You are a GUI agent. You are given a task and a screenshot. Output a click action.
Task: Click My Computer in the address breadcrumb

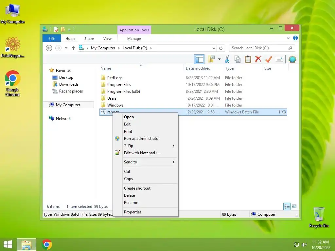[x=103, y=48]
